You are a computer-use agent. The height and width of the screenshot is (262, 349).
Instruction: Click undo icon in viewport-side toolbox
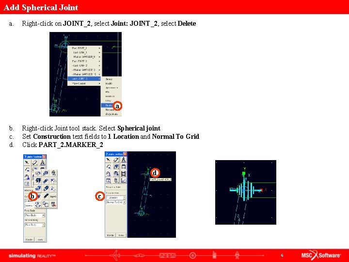click(109, 166)
